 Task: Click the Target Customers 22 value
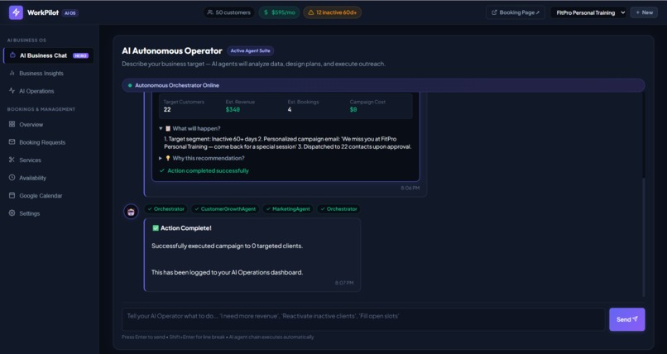[167, 109]
